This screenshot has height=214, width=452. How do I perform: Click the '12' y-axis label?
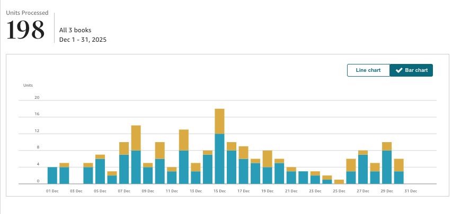pyautogui.click(x=37, y=131)
